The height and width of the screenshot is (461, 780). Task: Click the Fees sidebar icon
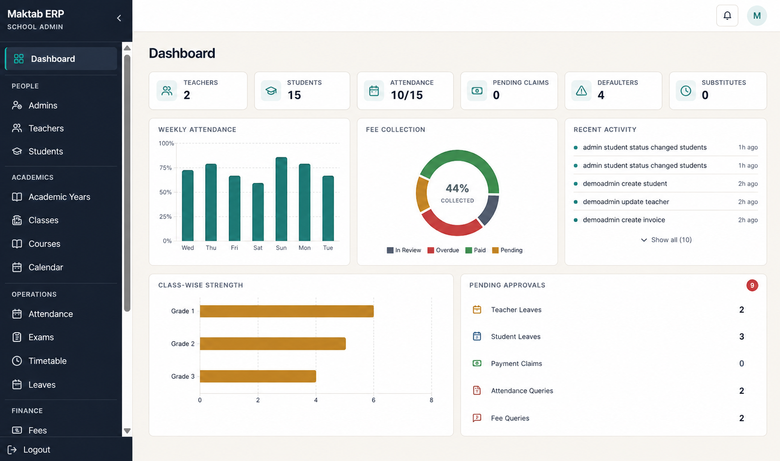tap(17, 430)
